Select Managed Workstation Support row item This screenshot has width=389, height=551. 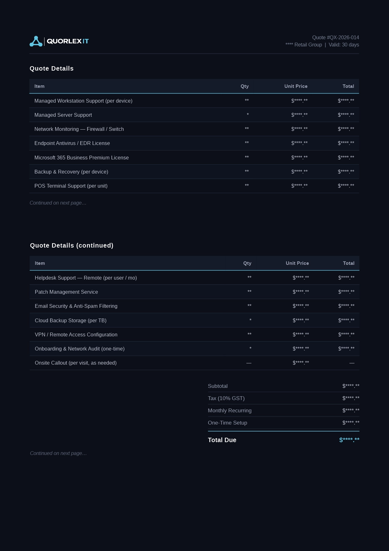click(194, 101)
